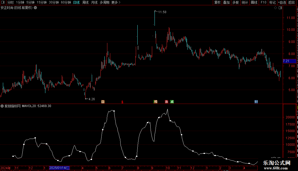Image resolution: width=298 pixels, height=171 pixels.
Task: Click the panel layout icon at top-left
Action: coord(3,2)
